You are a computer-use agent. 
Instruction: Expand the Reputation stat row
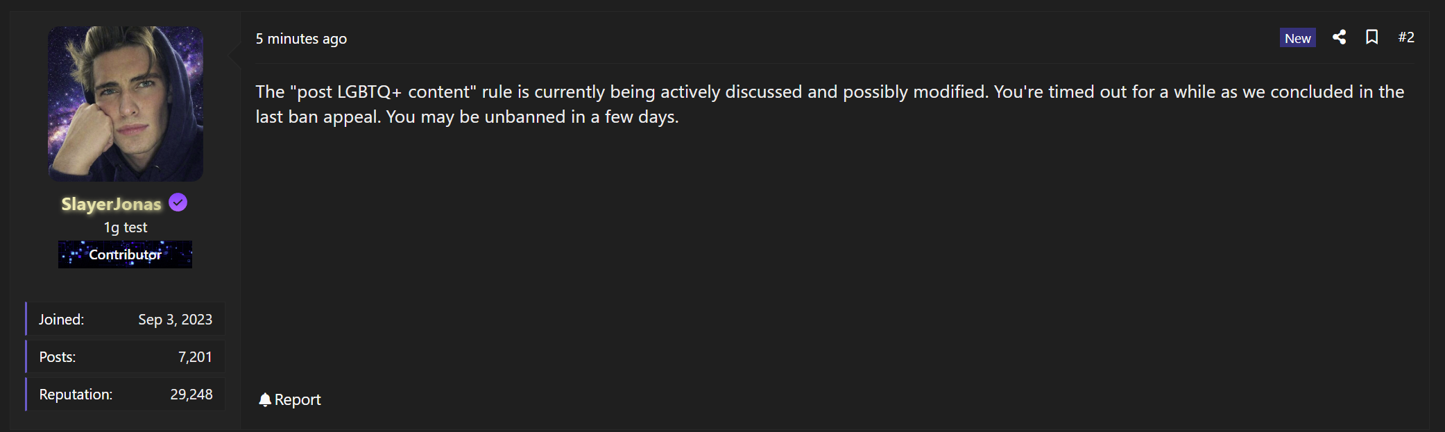click(x=125, y=394)
